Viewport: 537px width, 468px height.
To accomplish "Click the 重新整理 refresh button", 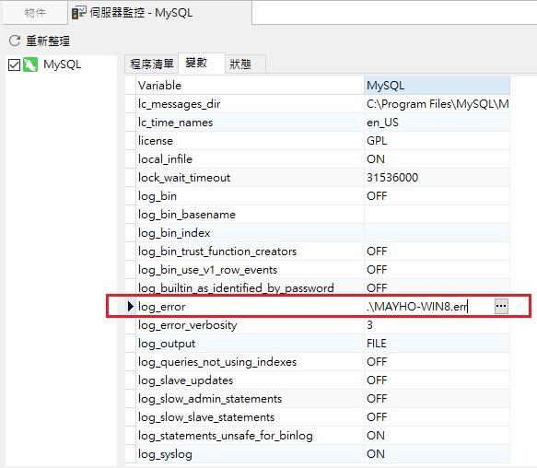I will [x=40, y=41].
